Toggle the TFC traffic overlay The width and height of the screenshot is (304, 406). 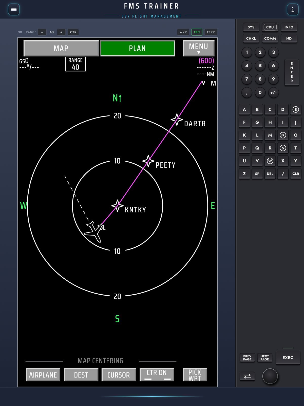[197, 32]
